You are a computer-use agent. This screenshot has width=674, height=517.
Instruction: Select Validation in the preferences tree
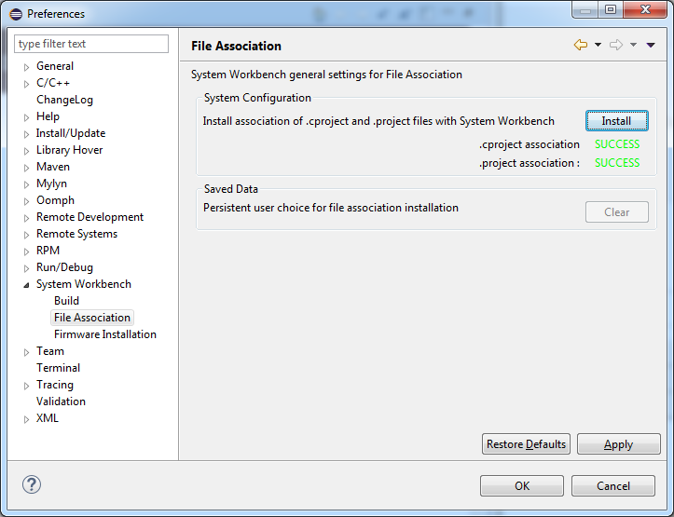click(x=61, y=401)
